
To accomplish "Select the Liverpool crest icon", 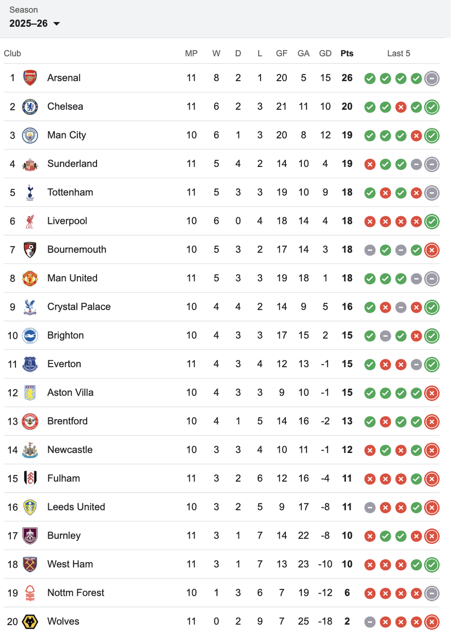I will (30, 221).
